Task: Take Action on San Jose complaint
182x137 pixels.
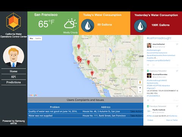Action: click(136, 112)
